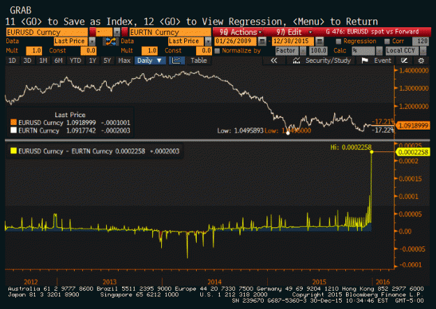Click the swap securities arrows icon
Image resolution: width=436 pixels, height=309 pixels.
tap(110, 42)
